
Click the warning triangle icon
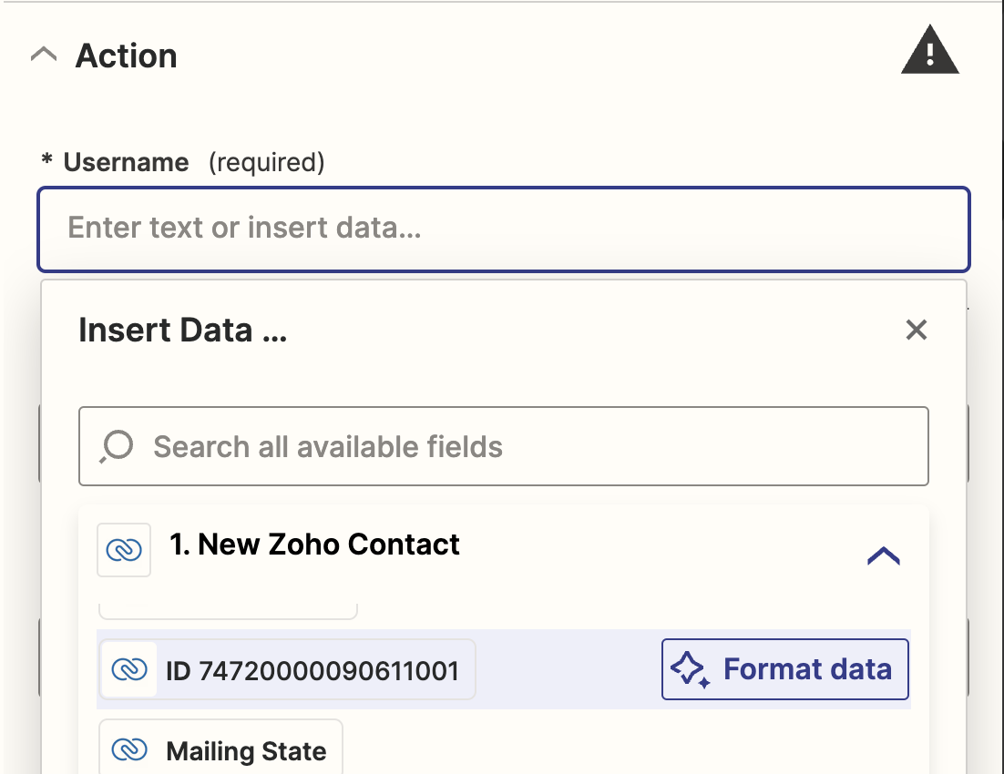coord(929,51)
